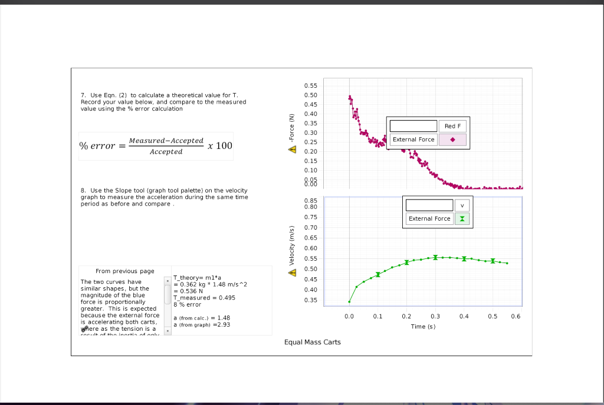Click the scrollbar down arrow in the From previous page box
The image size is (604, 405).
tap(168, 330)
